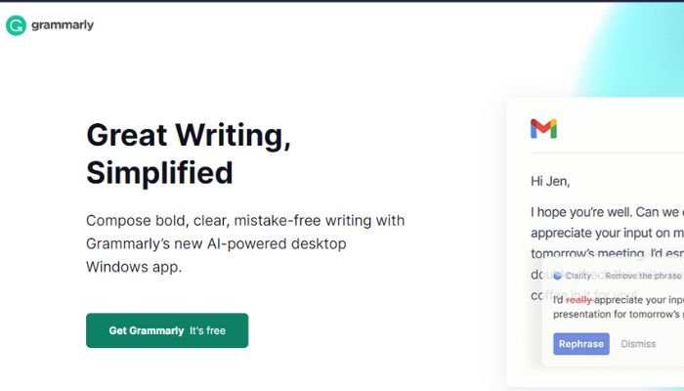Click the "Great Writing," headline line
The image size is (684, 391).
(188, 134)
